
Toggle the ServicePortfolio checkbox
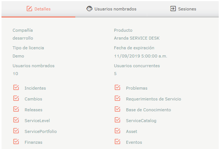16,131
